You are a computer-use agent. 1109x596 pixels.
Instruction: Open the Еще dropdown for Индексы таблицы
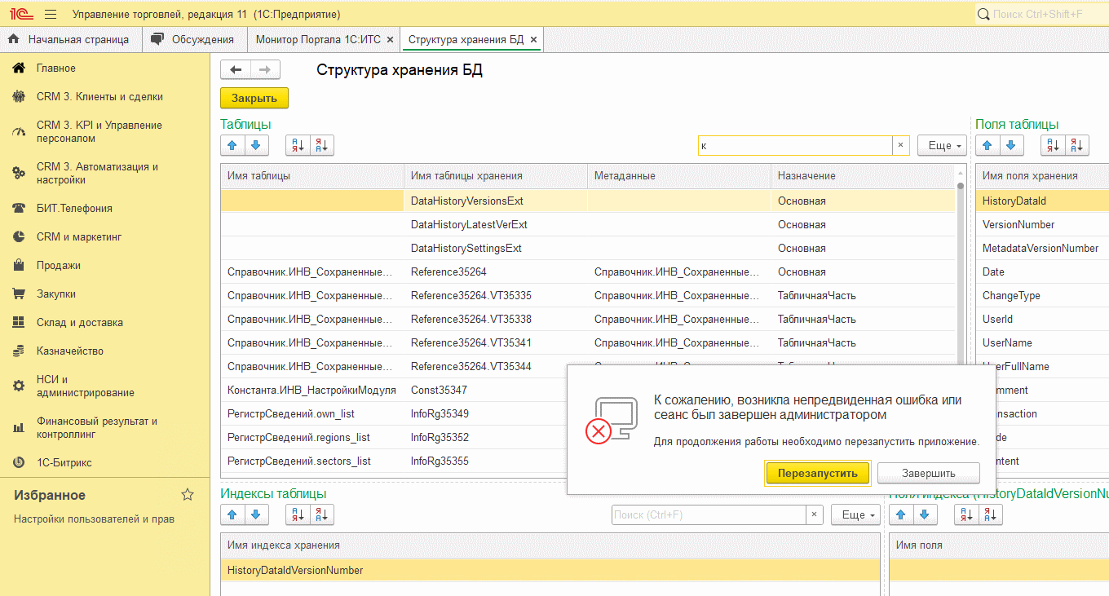[x=855, y=514]
